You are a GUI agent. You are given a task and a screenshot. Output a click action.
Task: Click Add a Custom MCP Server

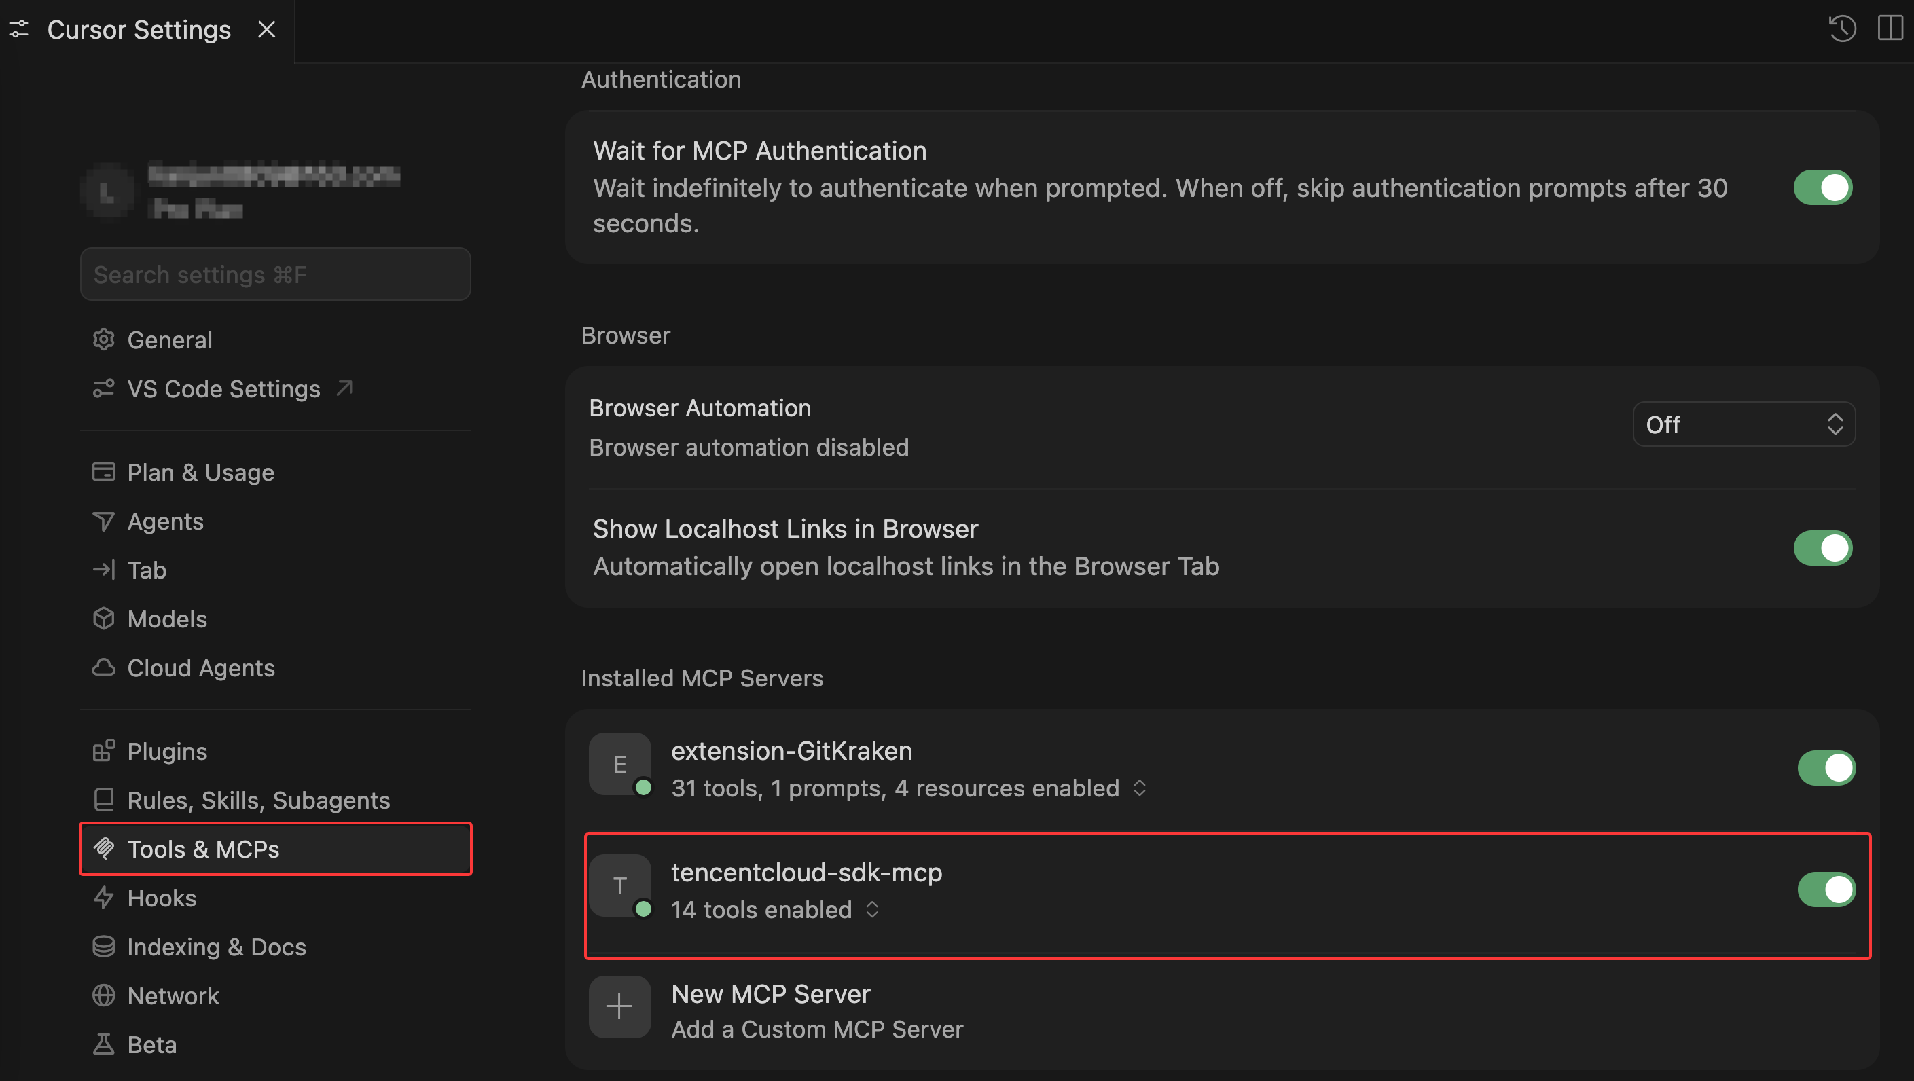[817, 1030]
